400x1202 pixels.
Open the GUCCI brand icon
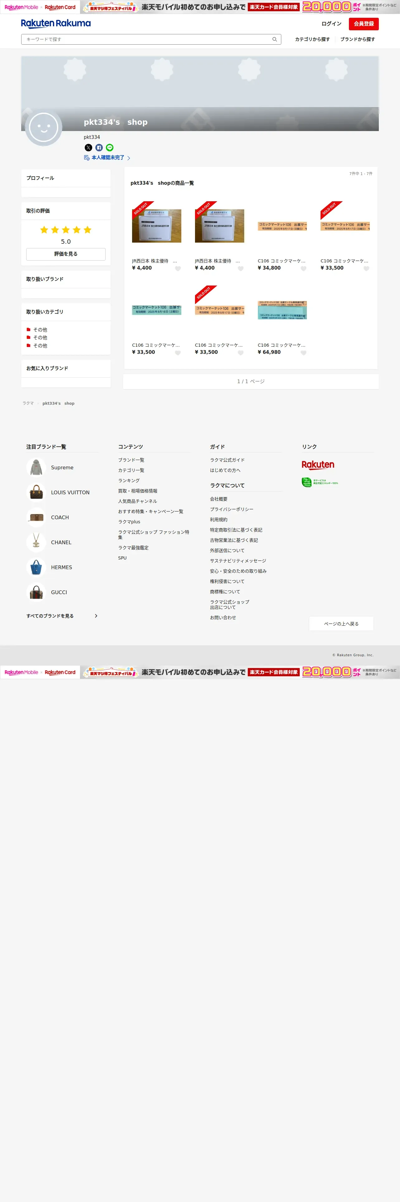point(36,592)
